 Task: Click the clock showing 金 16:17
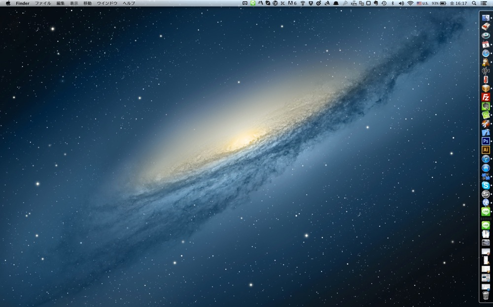[458, 3]
